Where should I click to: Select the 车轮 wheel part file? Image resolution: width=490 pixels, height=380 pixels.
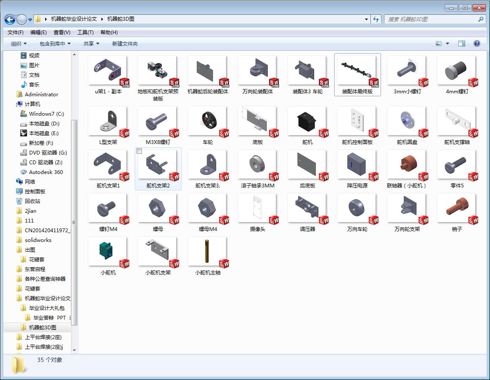tap(208, 125)
